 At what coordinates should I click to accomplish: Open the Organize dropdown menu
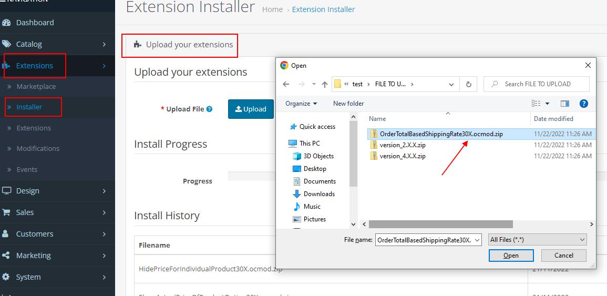click(x=301, y=104)
